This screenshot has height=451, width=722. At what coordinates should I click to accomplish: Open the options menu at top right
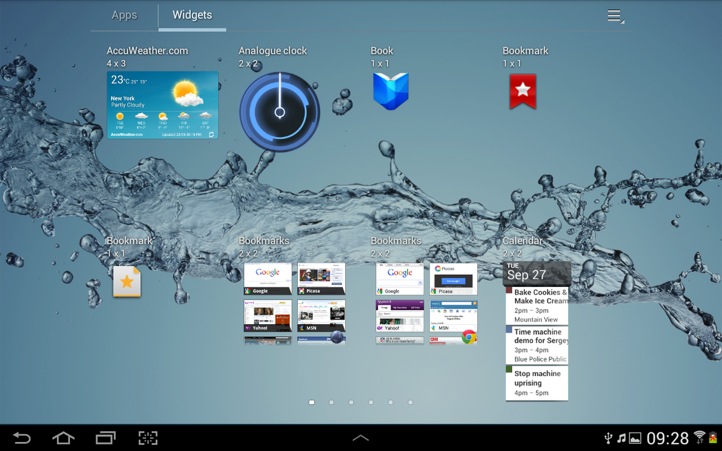click(x=614, y=15)
